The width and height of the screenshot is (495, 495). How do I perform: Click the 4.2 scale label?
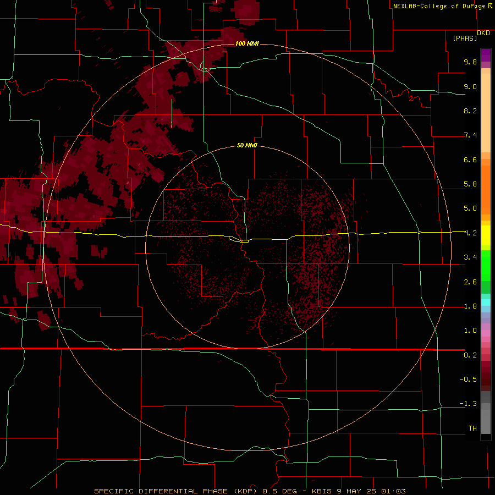[470, 233]
